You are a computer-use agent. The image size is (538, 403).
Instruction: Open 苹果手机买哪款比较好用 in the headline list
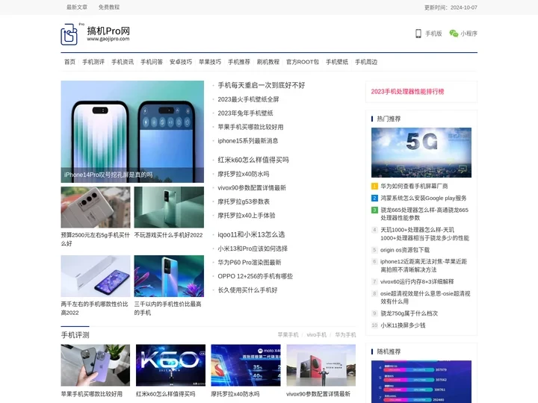click(x=250, y=127)
